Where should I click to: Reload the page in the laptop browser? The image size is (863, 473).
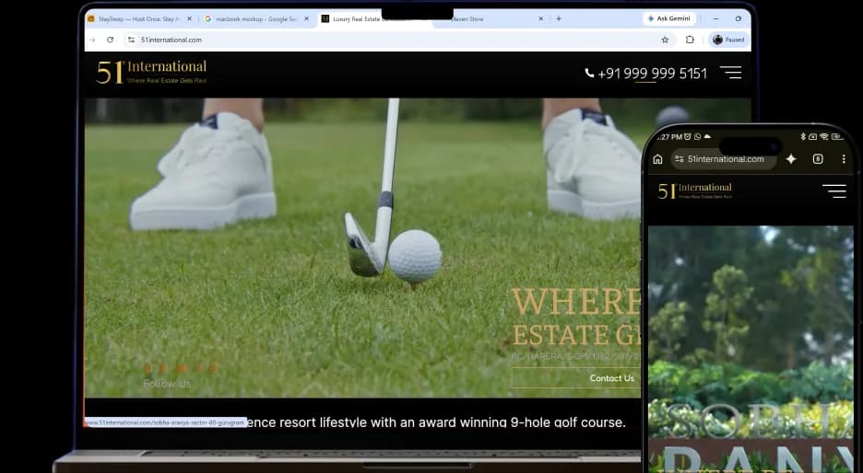110,40
